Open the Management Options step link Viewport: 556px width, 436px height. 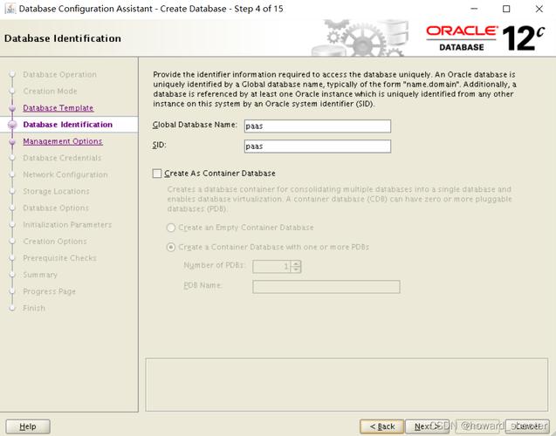tap(63, 141)
